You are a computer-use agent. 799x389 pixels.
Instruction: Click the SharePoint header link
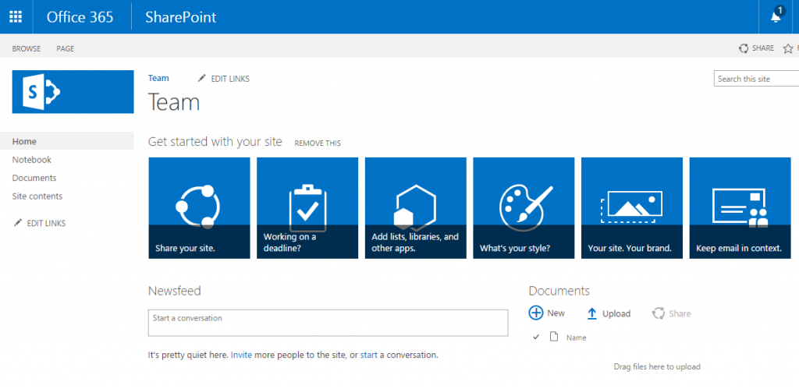(x=181, y=17)
